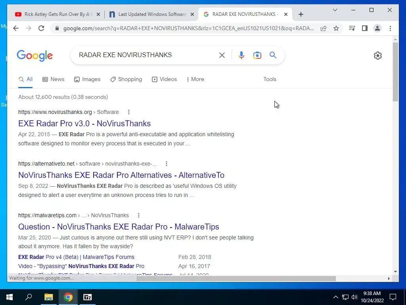406x305 pixels.
Task: Switch to Last Updated Windows Software tab
Action: click(x=152, y=14)
